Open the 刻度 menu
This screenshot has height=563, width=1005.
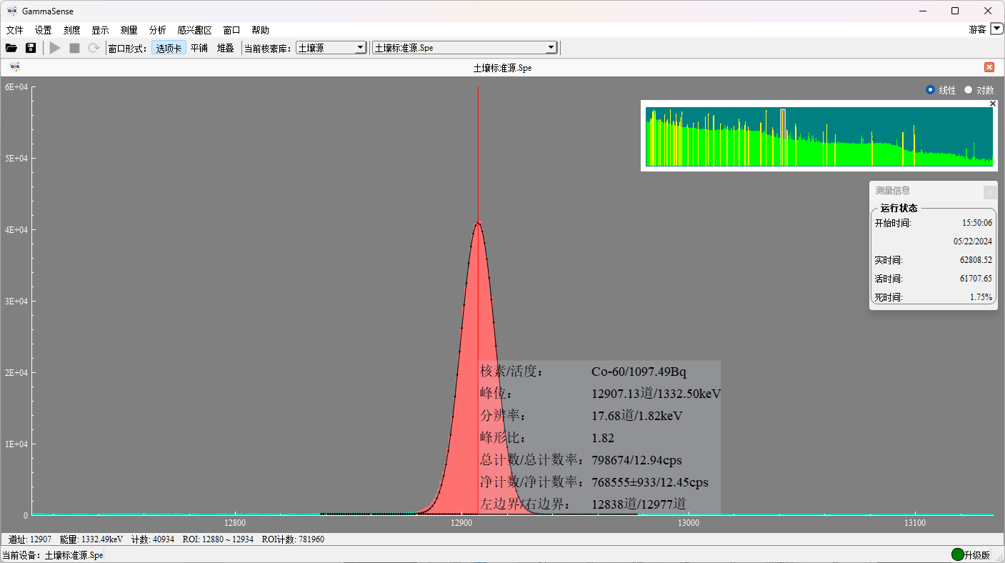(x=72, y=30)
